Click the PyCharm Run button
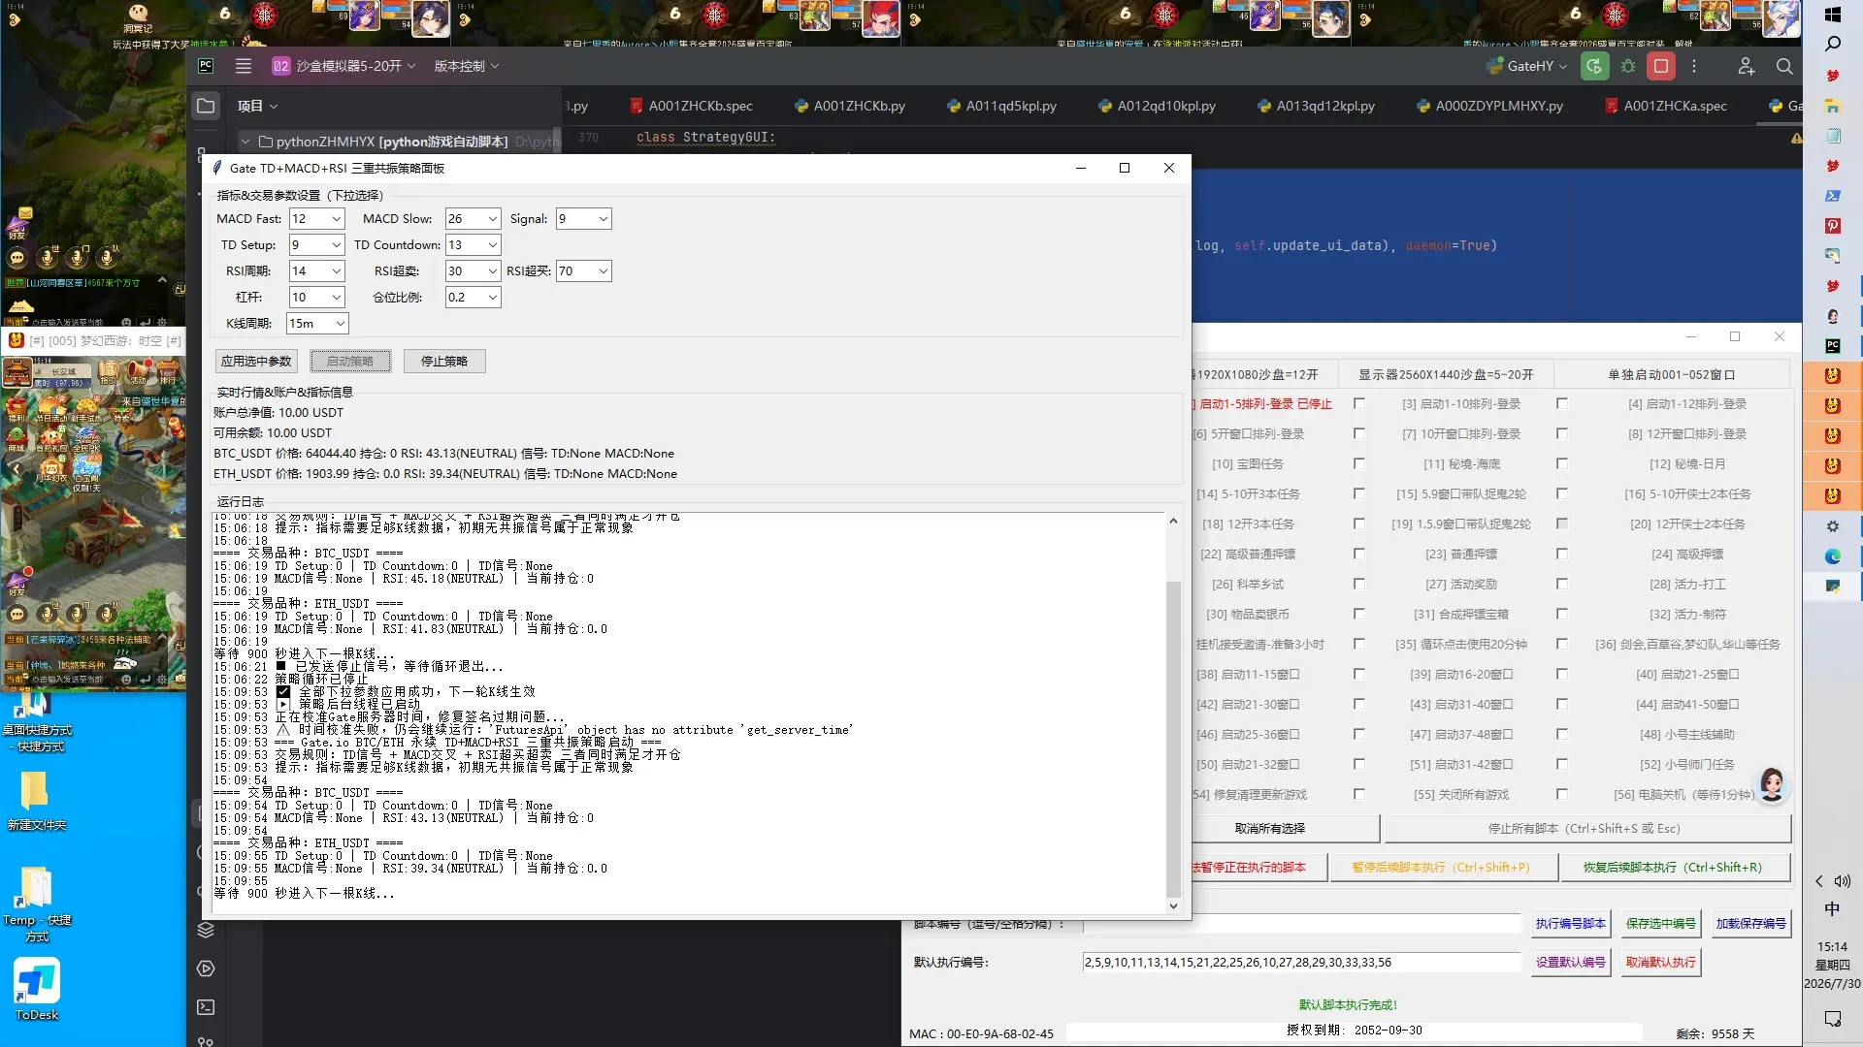 click(1594, 66)
